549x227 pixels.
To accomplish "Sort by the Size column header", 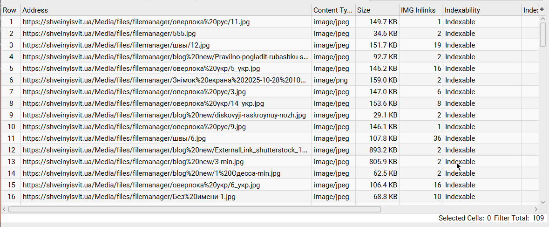I will (x=377, y=10).
